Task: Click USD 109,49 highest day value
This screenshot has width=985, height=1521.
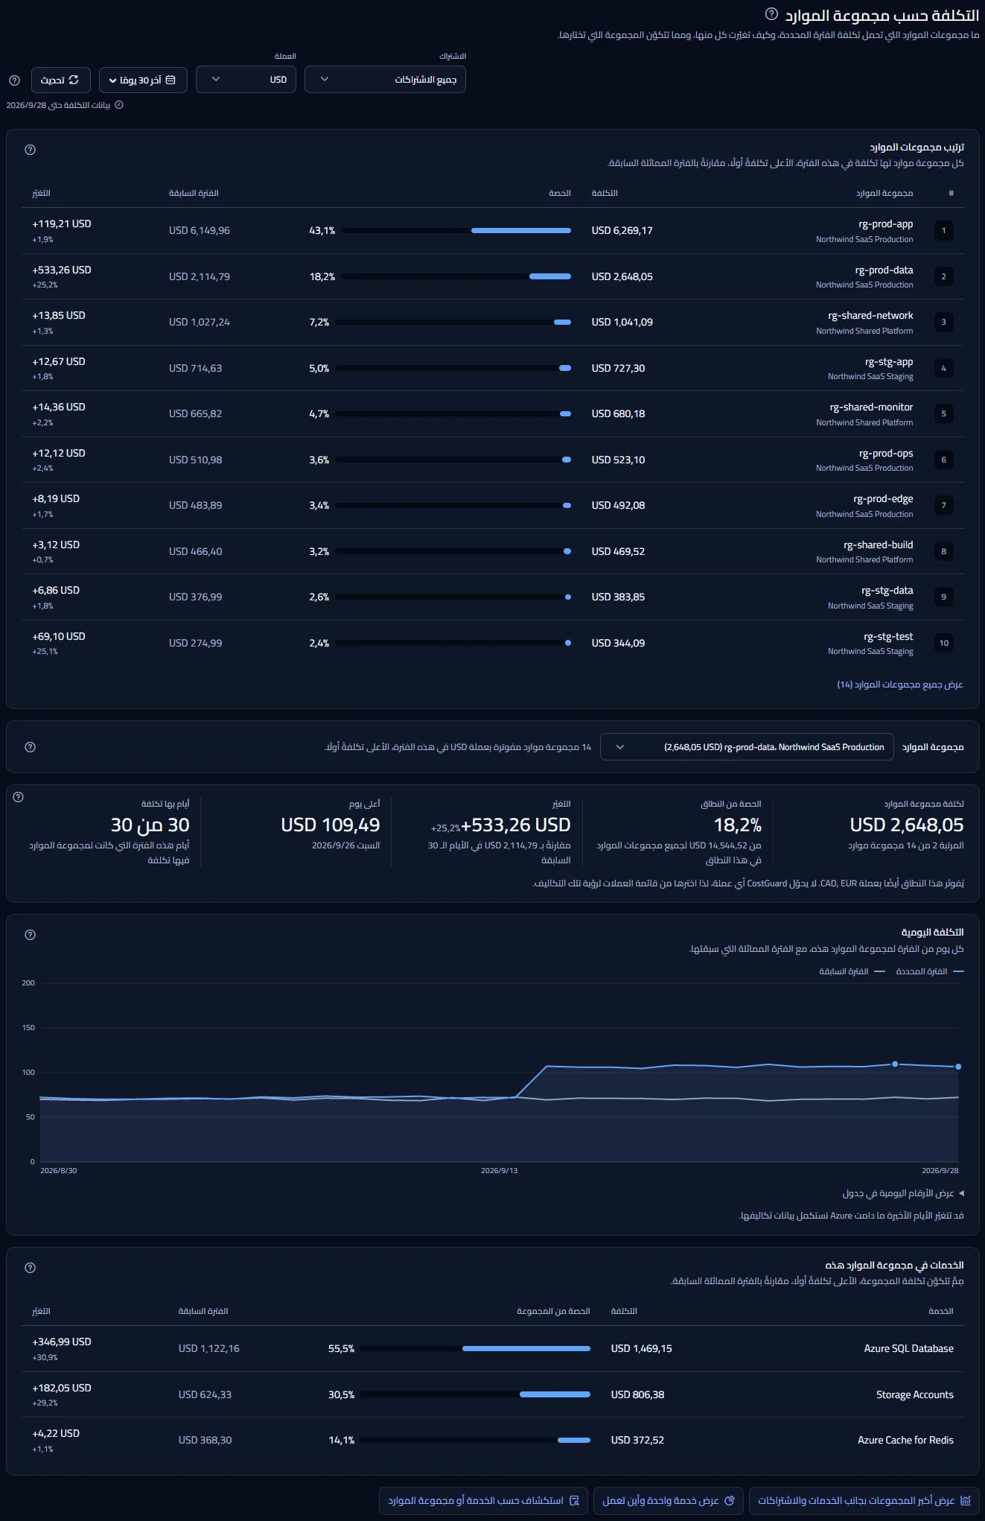Action: pyautogui.click(x=331, y=825)
